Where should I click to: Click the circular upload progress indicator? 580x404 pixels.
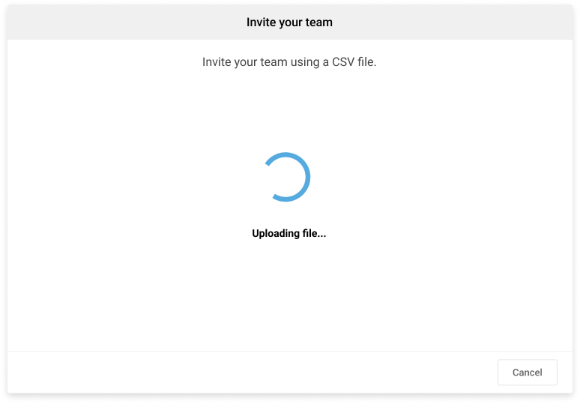[x=286, y=177]
